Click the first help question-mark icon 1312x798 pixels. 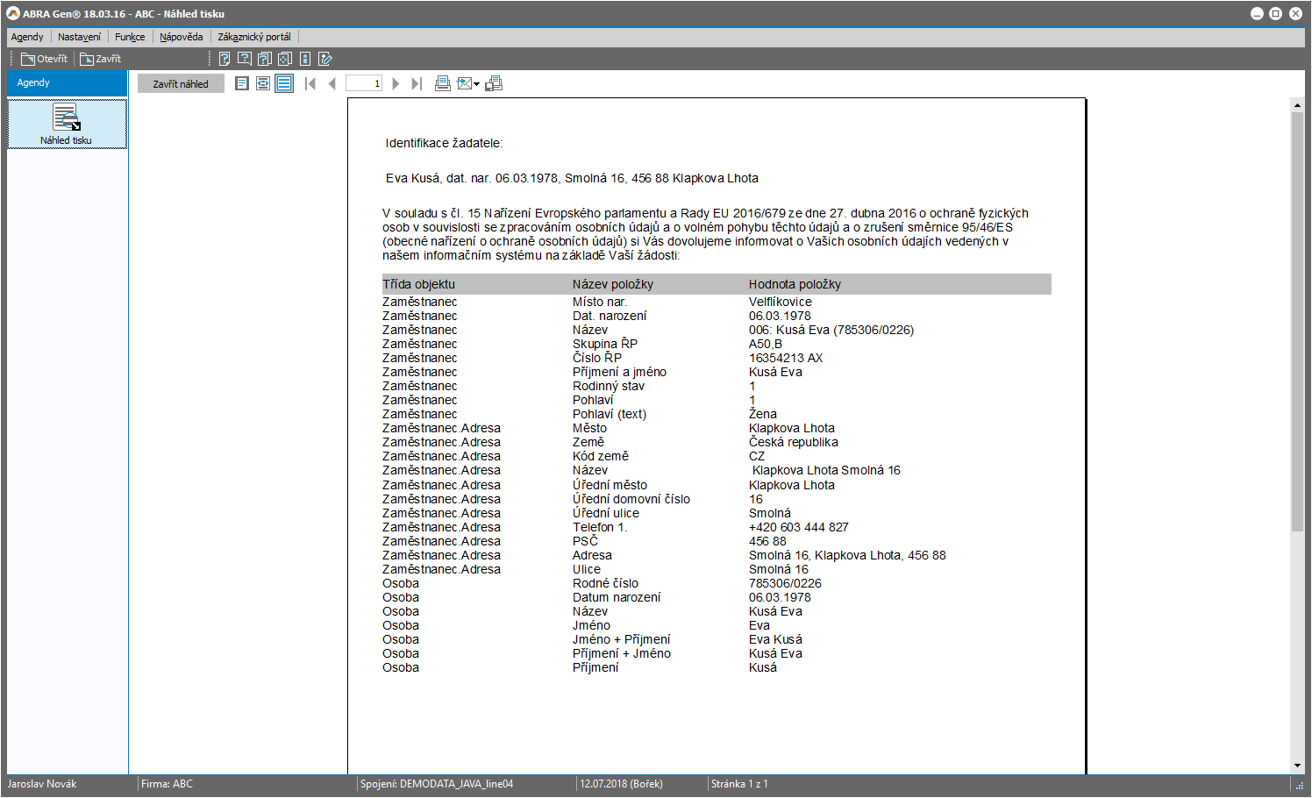pos(225,59)
